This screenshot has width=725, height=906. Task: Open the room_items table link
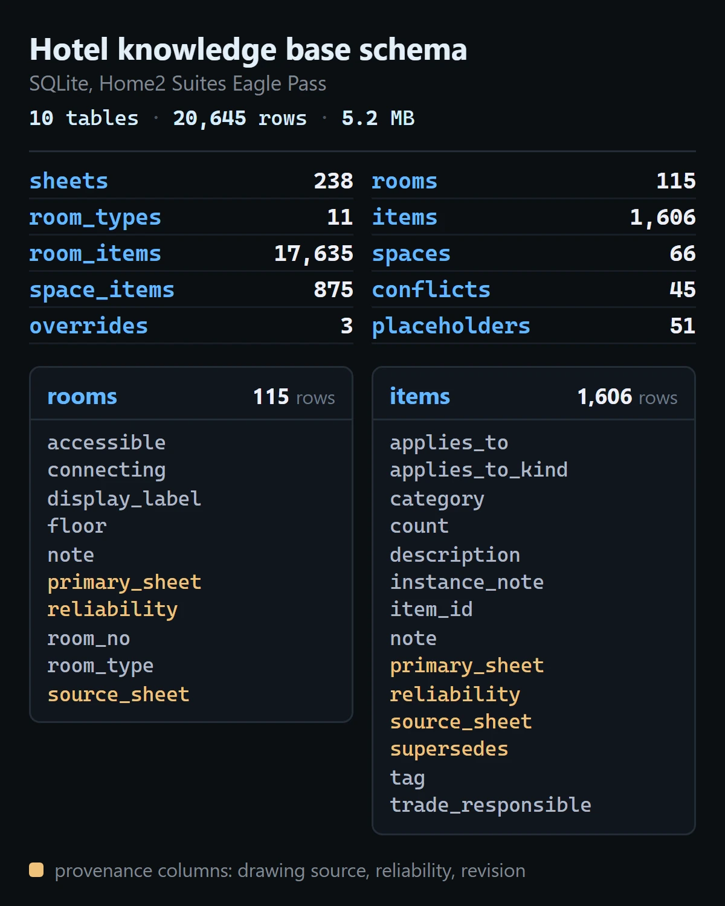click(x=95, y=254)
